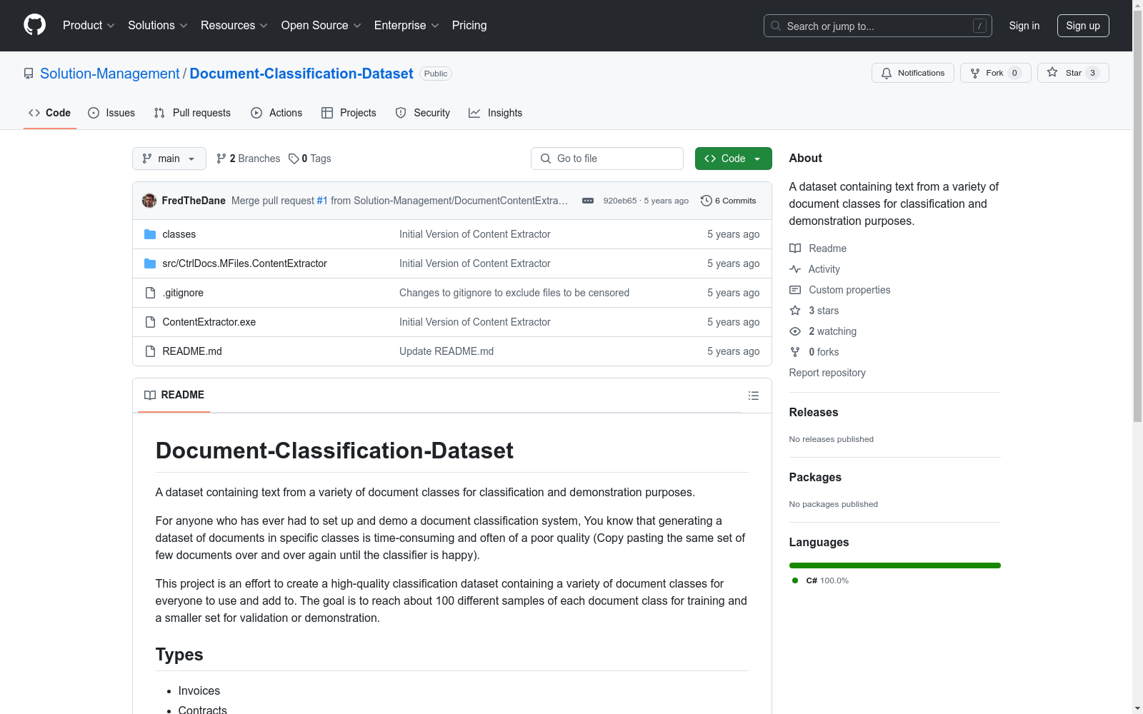Open the Document-Classification-Dataset repository link

tap(301, 74)
